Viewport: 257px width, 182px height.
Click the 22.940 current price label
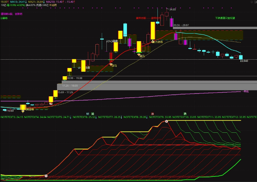click(244, 61)
